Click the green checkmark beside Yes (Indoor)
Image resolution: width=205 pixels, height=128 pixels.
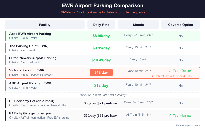(169, 71)
